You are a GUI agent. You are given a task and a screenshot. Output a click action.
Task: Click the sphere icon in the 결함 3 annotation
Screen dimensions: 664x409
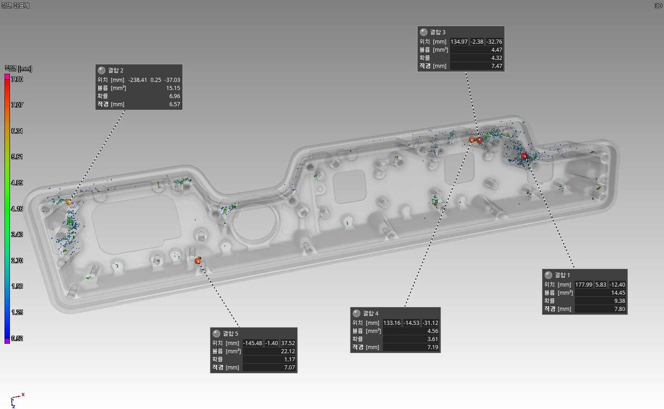tap(423, 32)
